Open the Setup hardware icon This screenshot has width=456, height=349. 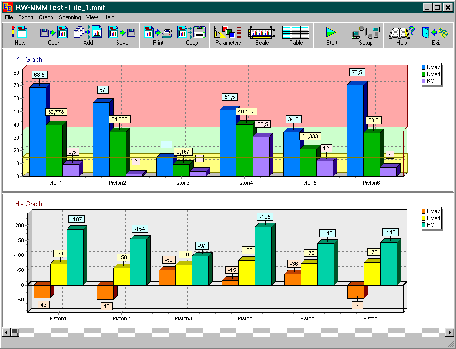[365, 33]
